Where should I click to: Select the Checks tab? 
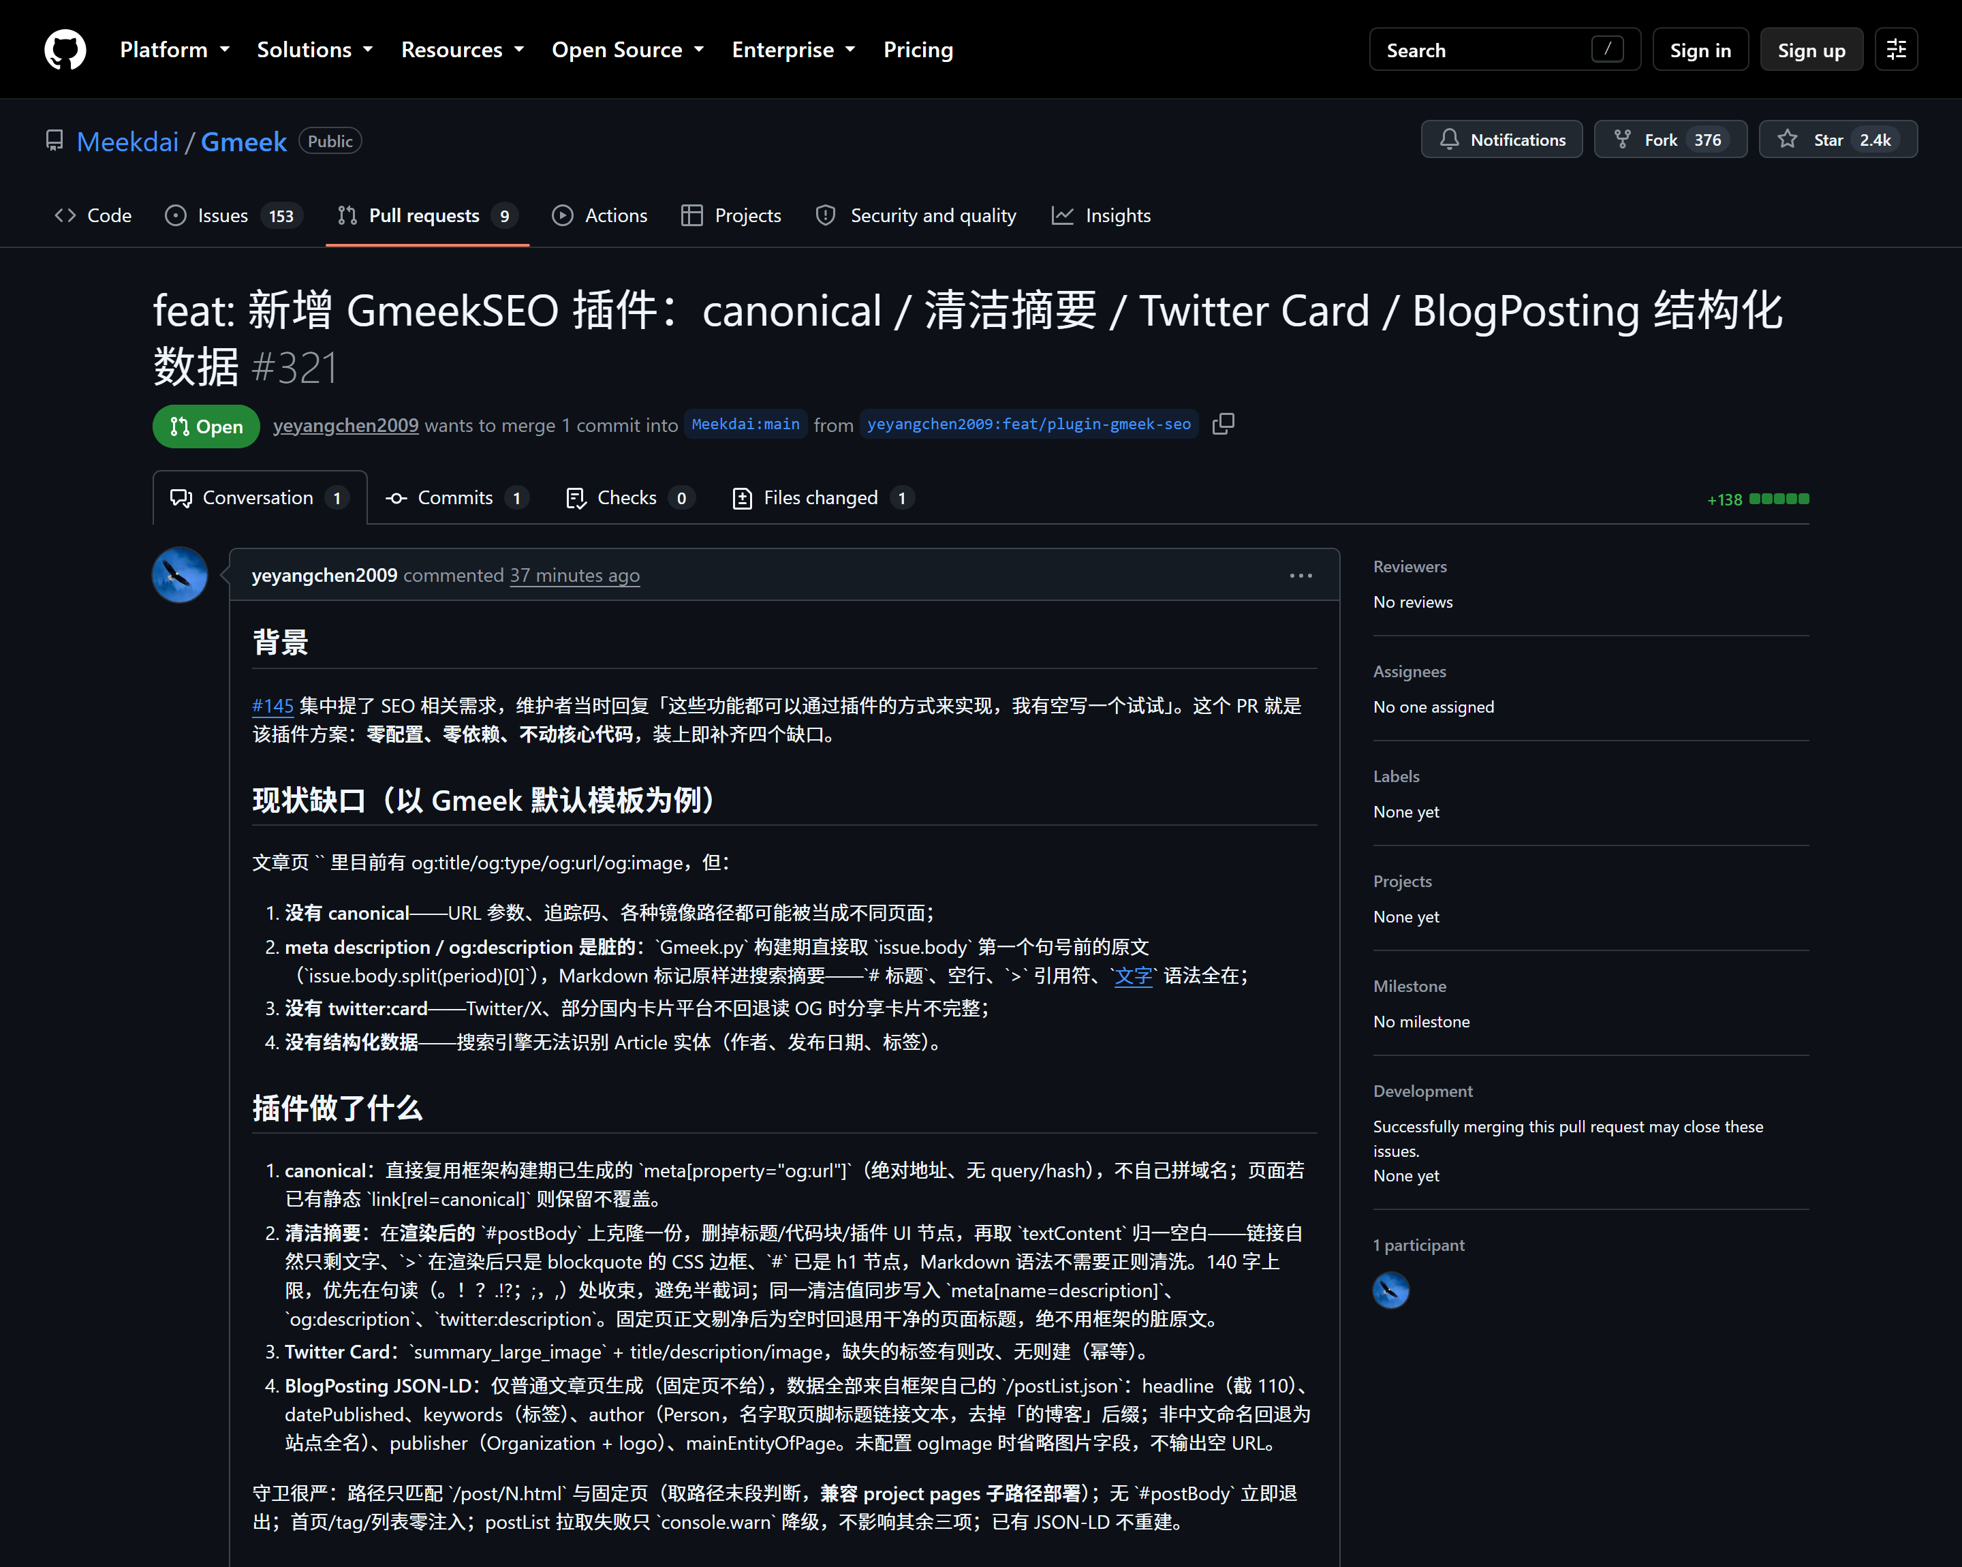(x=631, y=498)
